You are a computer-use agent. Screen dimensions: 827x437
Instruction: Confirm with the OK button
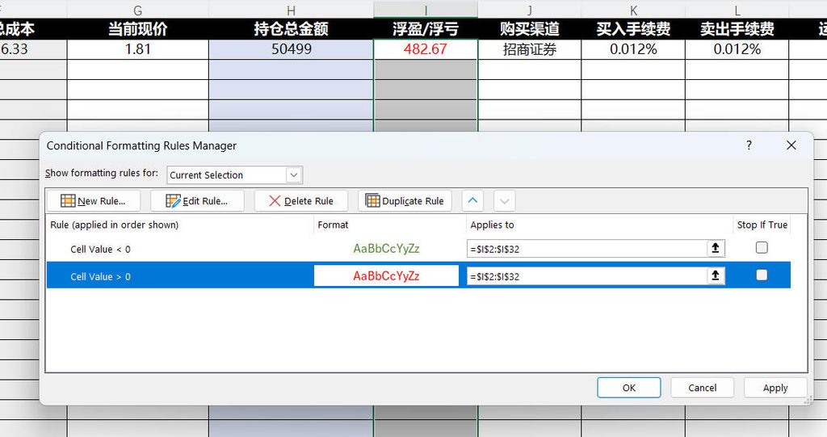[628, 388]
